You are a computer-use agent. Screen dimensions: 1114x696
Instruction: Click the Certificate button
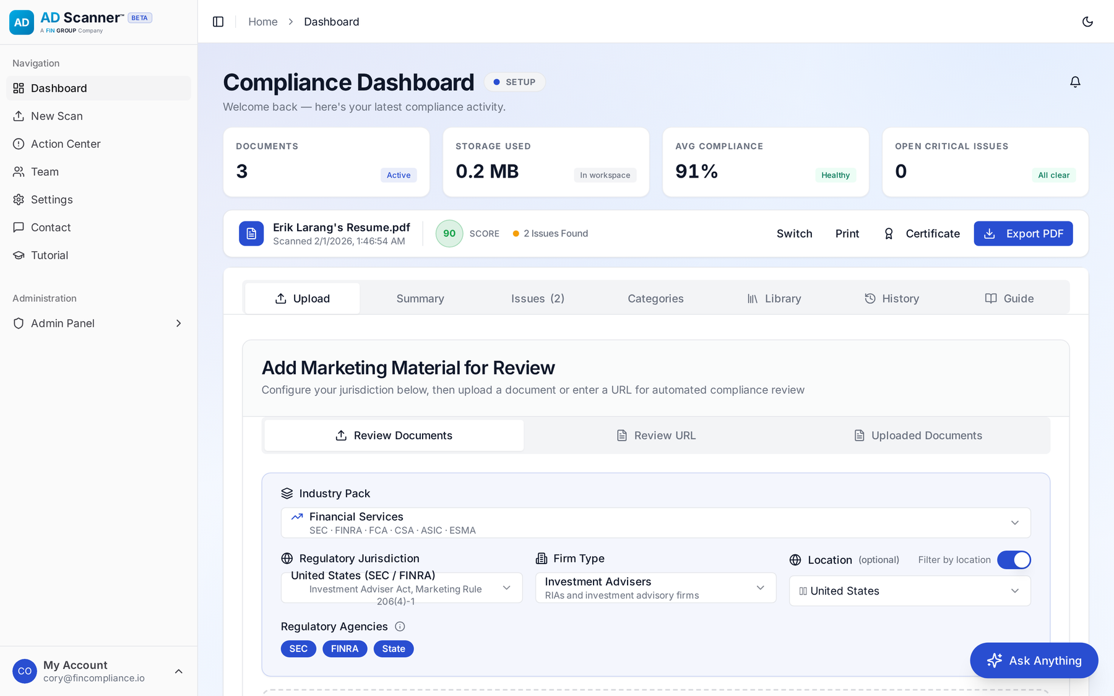922,233
